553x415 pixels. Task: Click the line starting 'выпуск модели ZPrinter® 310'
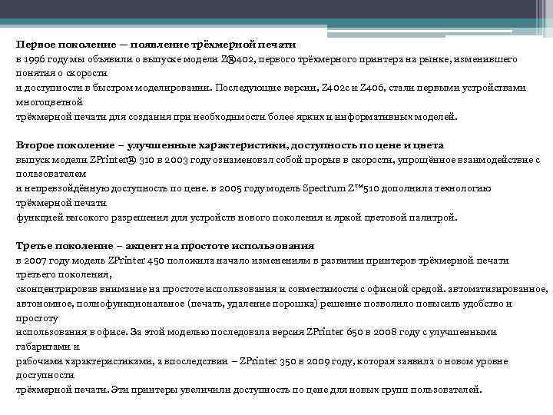pos(278,160)
